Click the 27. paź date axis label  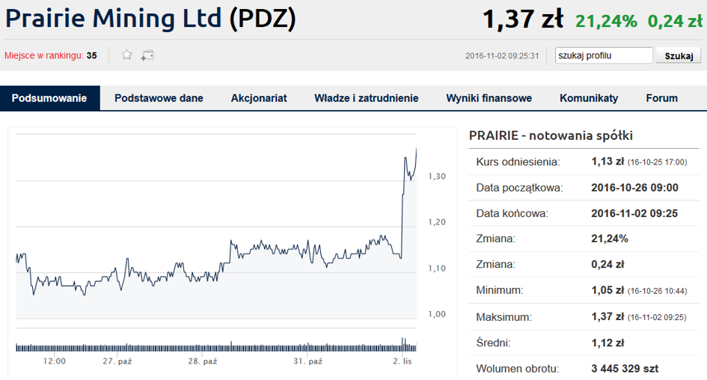(x=117, y=361)
